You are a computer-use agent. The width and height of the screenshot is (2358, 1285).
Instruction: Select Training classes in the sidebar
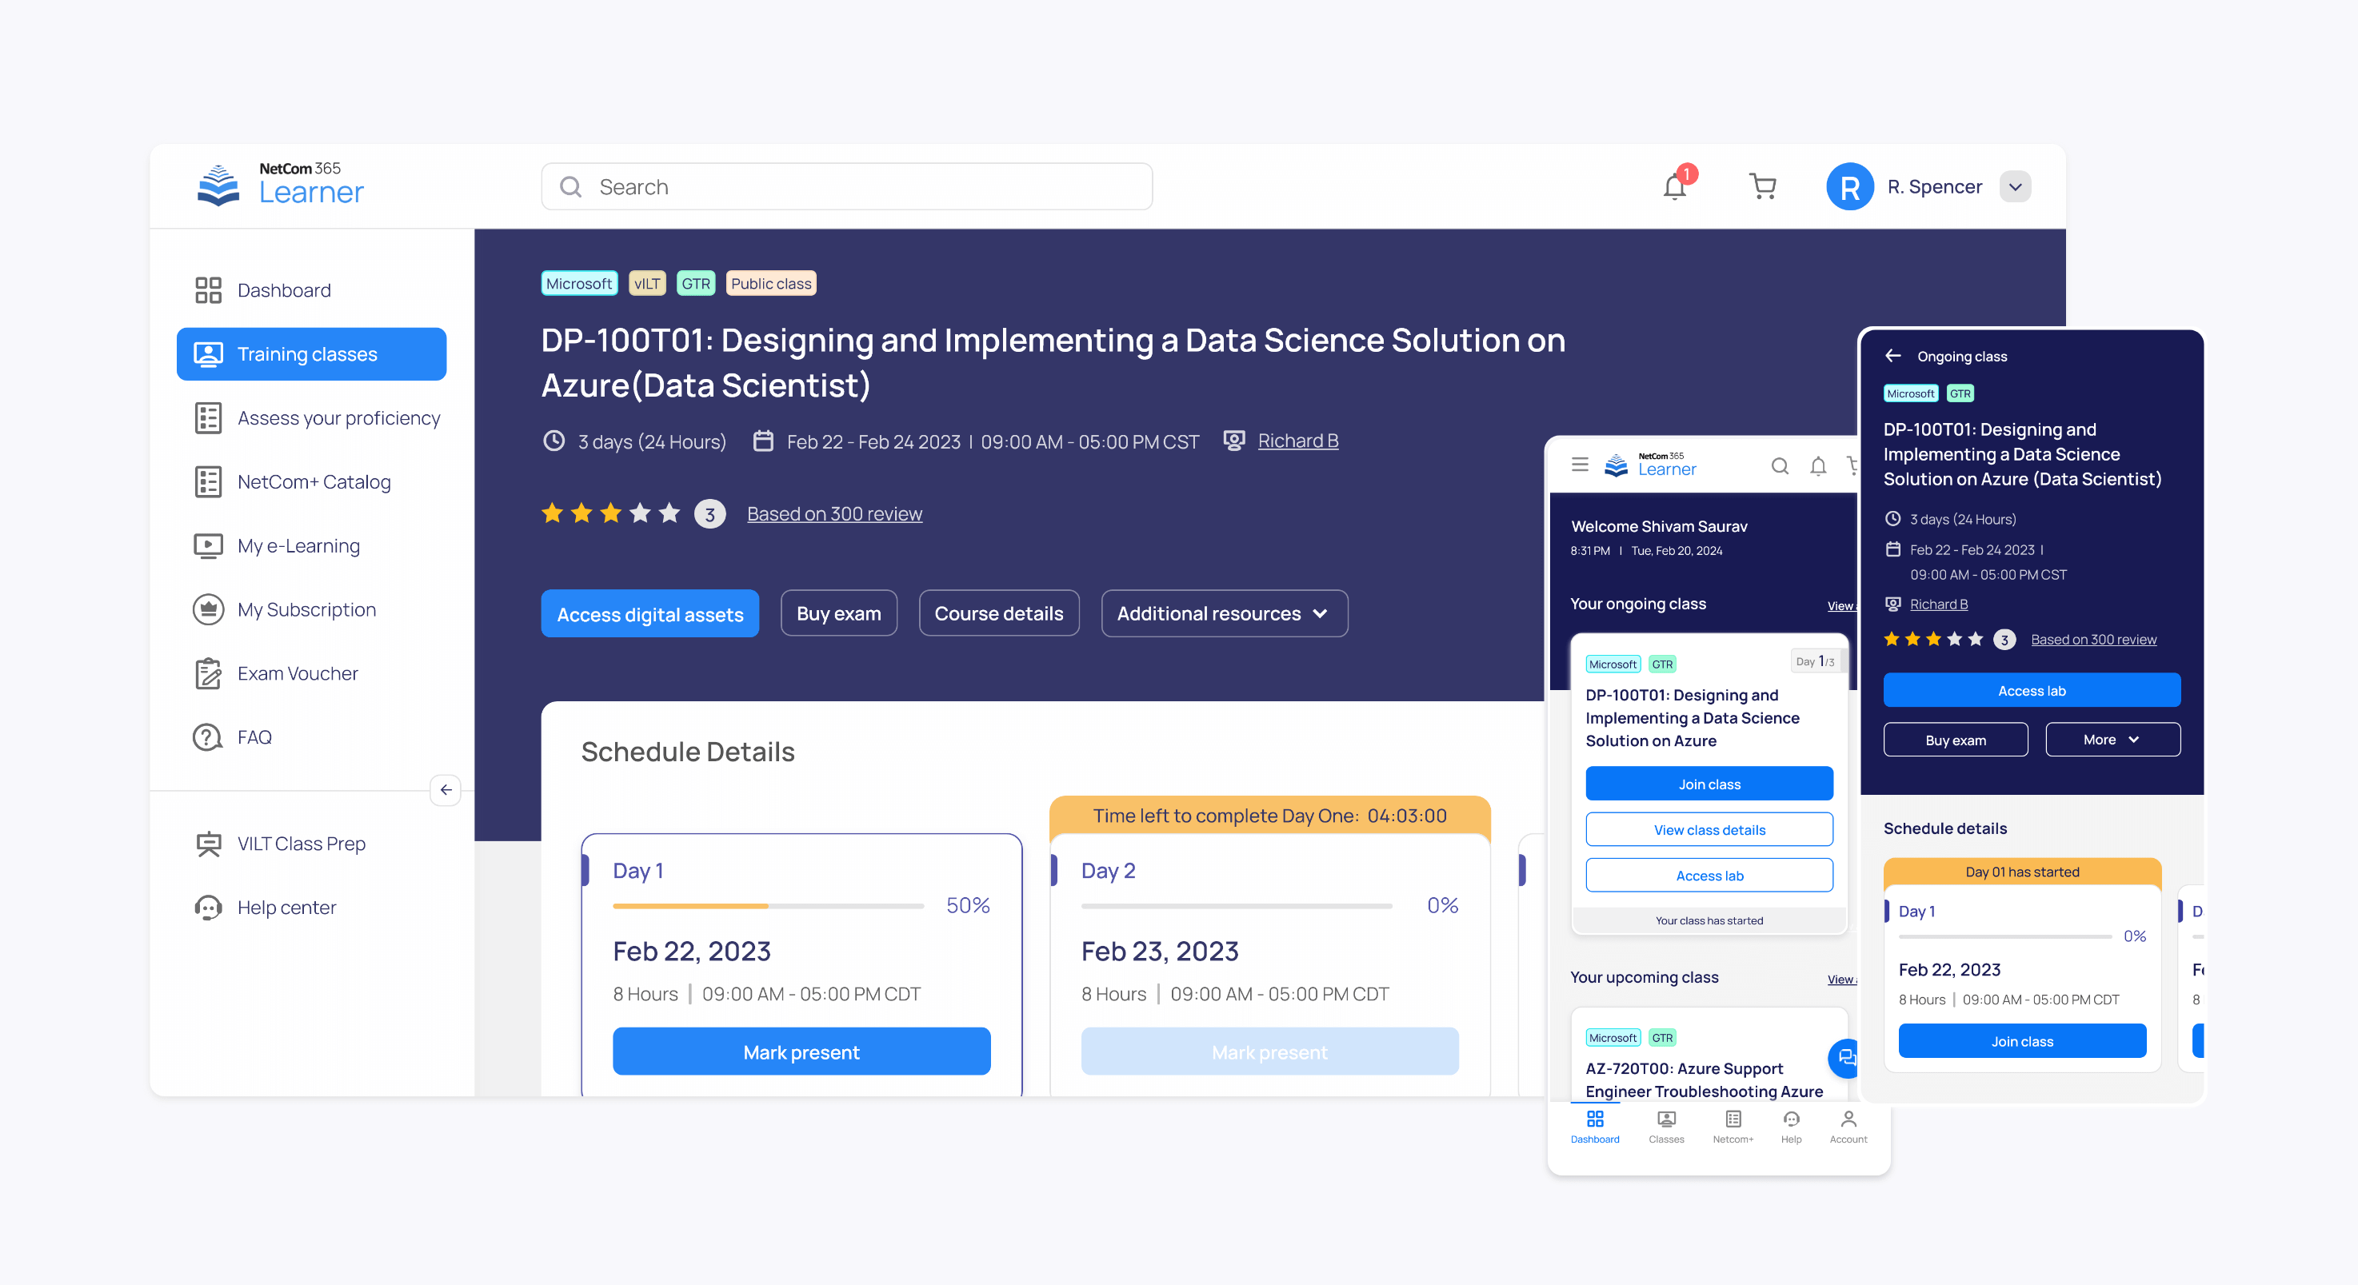point(311,354)
